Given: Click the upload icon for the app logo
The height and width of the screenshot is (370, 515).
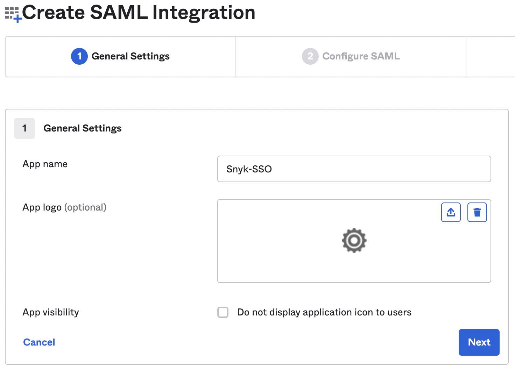Looking at the screenshot, I should (x=451, y=212).
